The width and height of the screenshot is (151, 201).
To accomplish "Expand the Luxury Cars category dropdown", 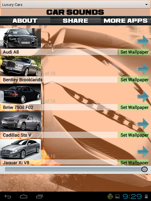I will point(75,5).
